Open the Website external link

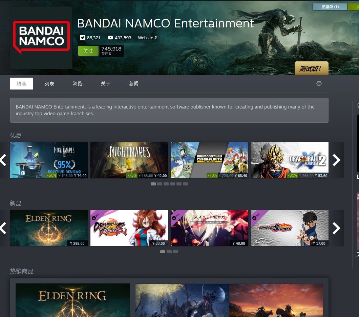pos(147,38)
